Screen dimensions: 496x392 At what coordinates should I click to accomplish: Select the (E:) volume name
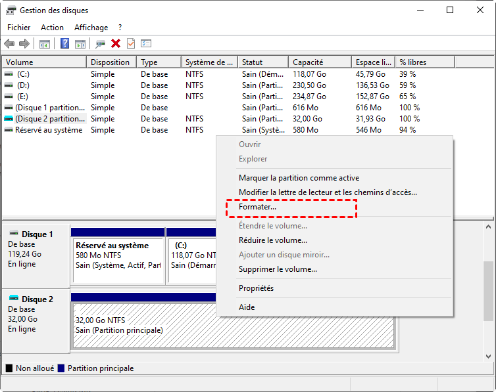click(x=22, y=97)
